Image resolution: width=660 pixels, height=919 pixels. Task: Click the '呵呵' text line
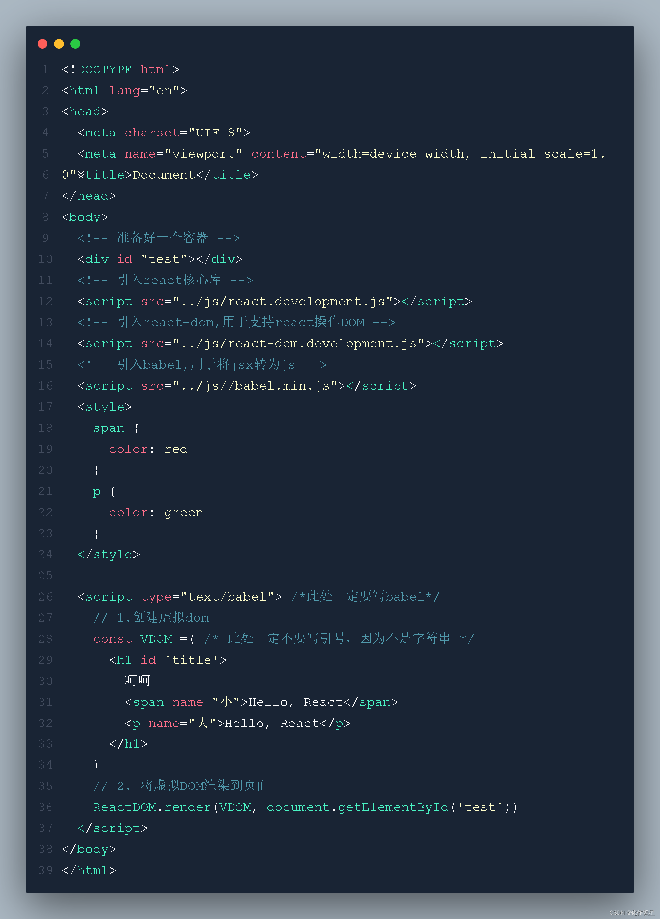pyautogui.click(x=138, y=681)
